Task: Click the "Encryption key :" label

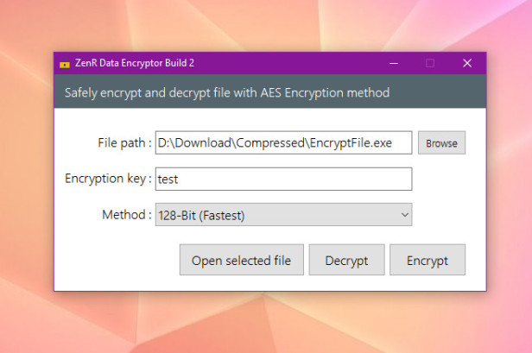Action: click(x=108, y=179)
